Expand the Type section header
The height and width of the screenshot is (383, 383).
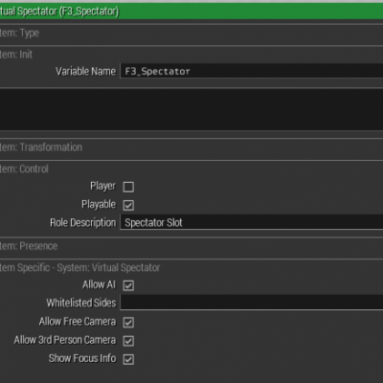[191, 33]
